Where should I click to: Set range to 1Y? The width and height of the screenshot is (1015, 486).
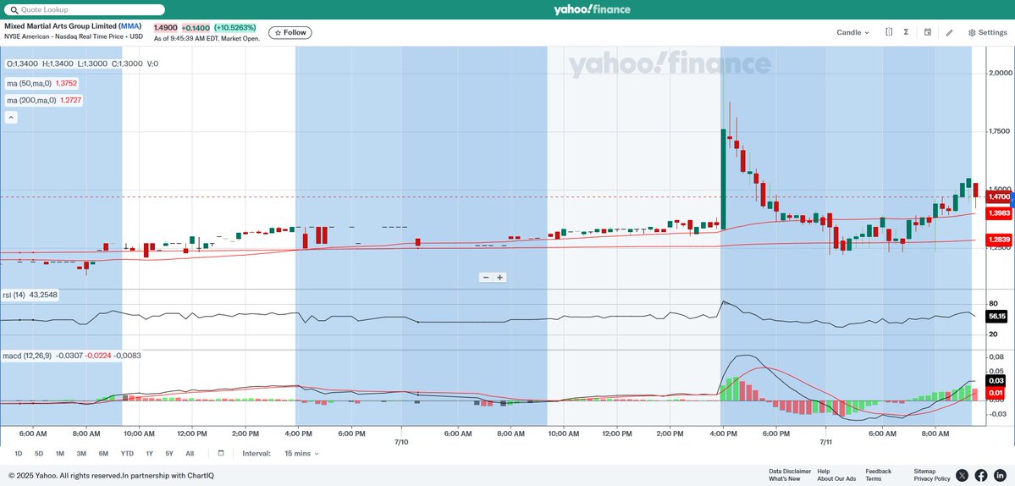150,454
